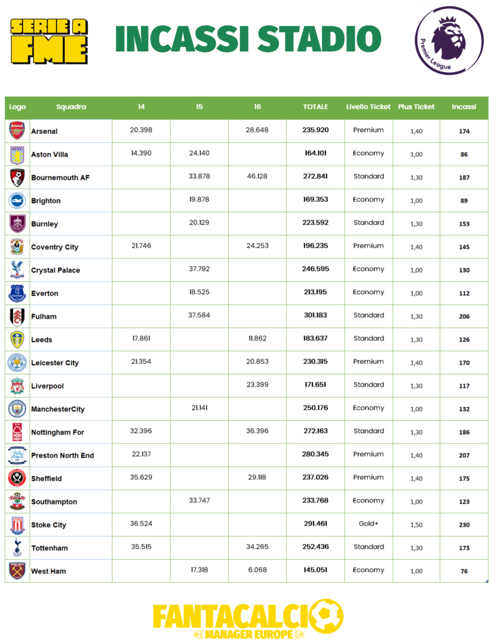Select the Liverpool club logo
The height and width of the screenshot is (643, 497).
click(x=17, y=386)
